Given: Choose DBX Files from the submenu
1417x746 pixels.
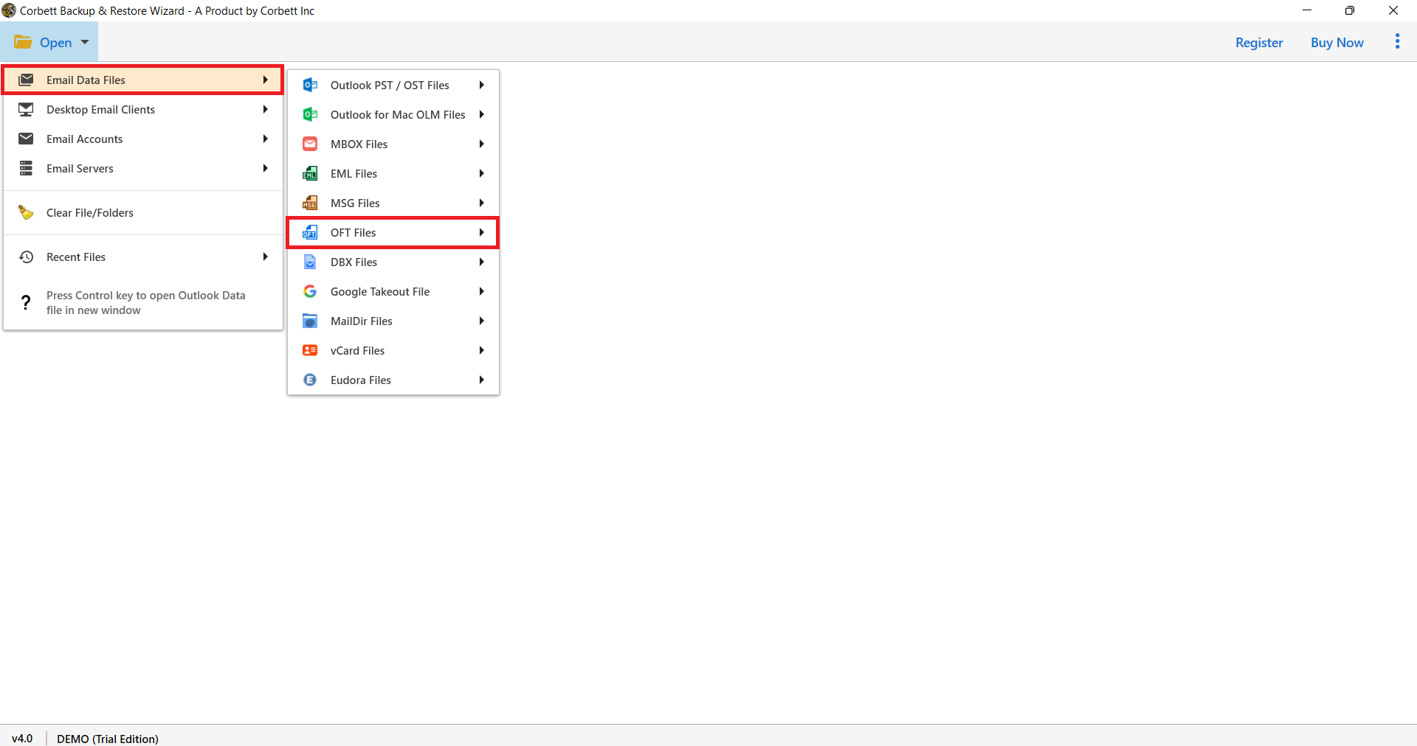Looking at the screenshot, I should tap(393, 262).
